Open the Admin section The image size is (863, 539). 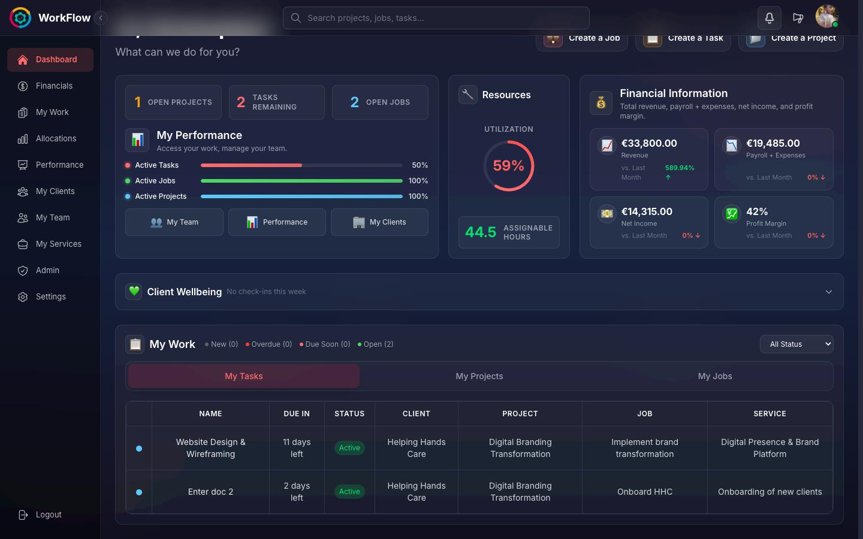coord(47,271)
